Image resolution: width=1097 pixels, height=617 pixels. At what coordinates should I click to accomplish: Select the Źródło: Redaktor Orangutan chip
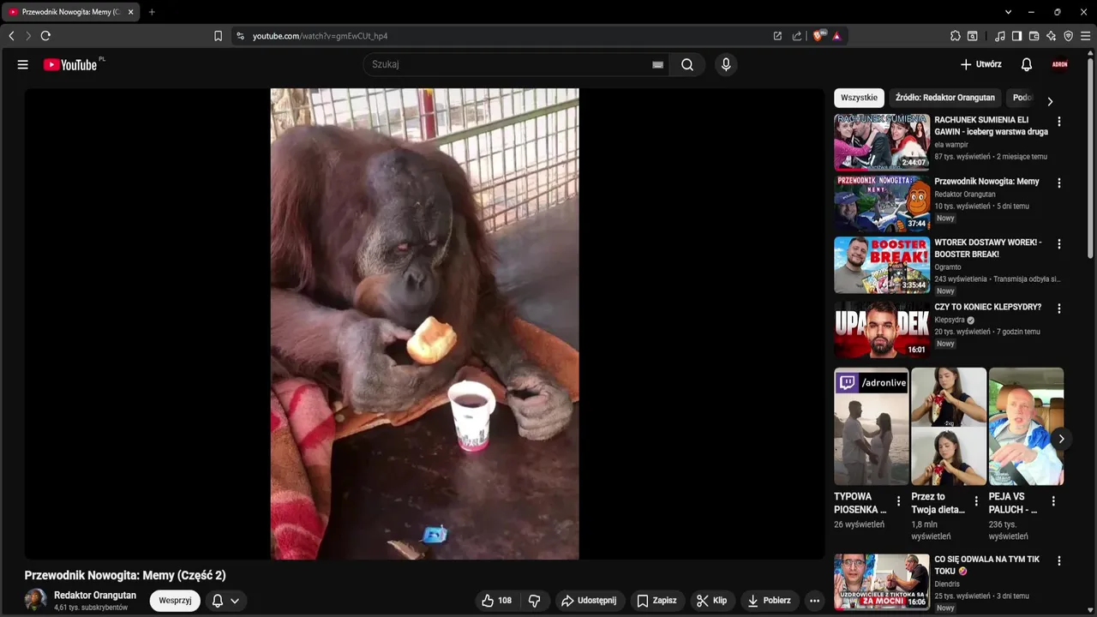(x=945, y=98)
